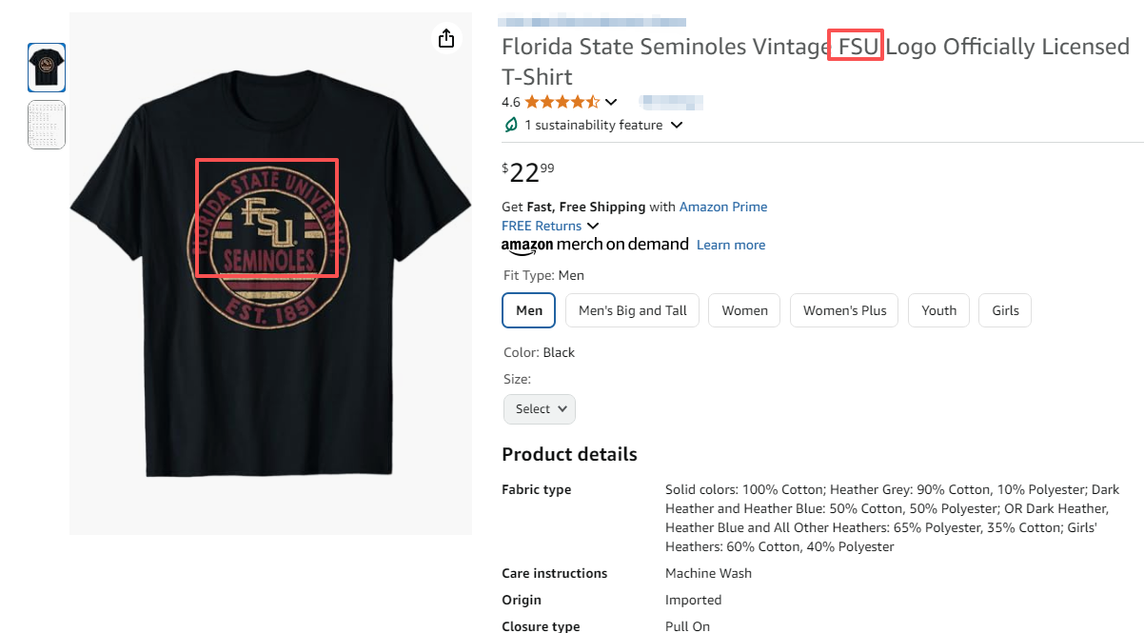The width and height of the screenshot is (1144, 633).
Task: Click the Amazon merch on demand logo
Action: point(595,245)
